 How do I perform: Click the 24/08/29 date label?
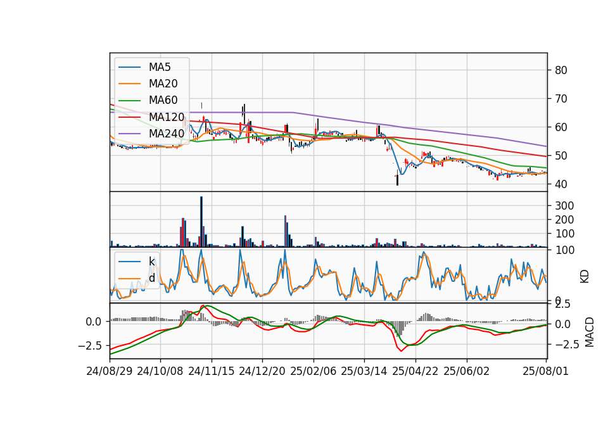click(110, 371)
